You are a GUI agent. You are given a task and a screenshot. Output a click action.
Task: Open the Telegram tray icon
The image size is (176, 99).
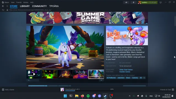(138, 96)
